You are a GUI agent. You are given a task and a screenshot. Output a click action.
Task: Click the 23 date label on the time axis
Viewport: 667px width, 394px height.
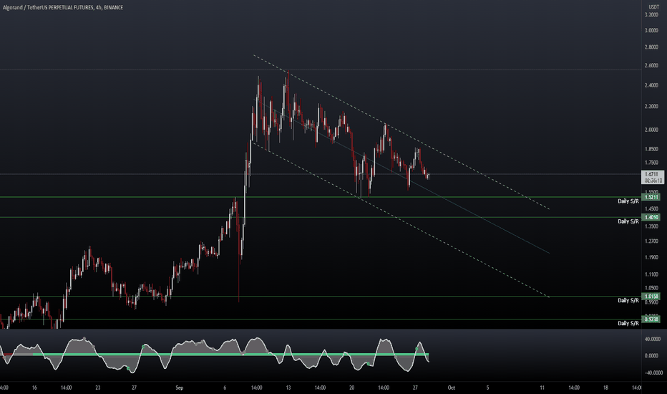[x=98, y=388]
